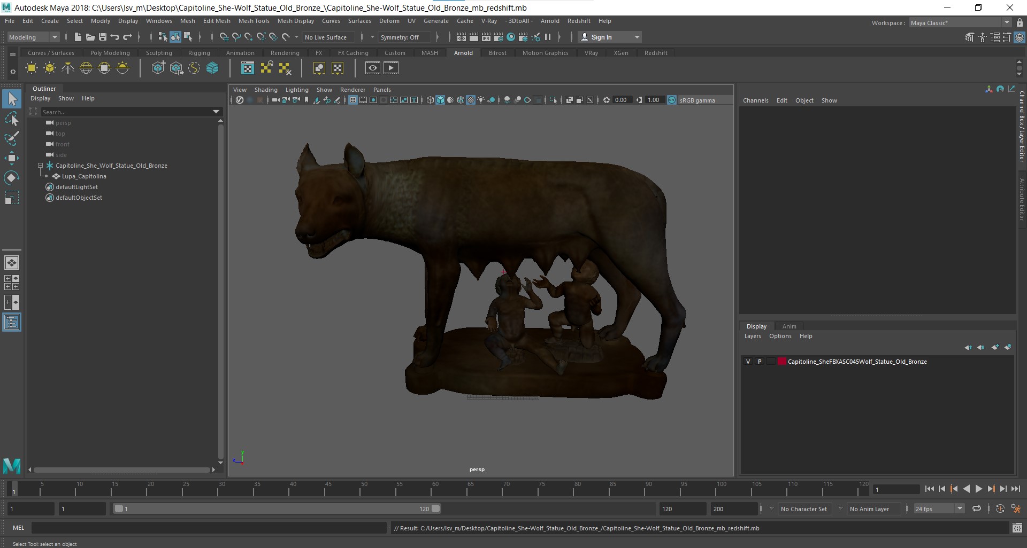The image size is (1027, 548).
Task: Toggle textured display in viewport toolbar
Action: [471, 100]
